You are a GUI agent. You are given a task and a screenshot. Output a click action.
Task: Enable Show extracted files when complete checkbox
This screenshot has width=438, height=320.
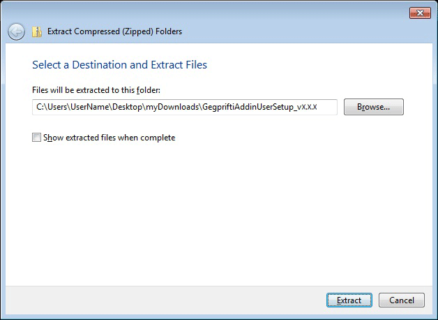(x=36, y=138)
